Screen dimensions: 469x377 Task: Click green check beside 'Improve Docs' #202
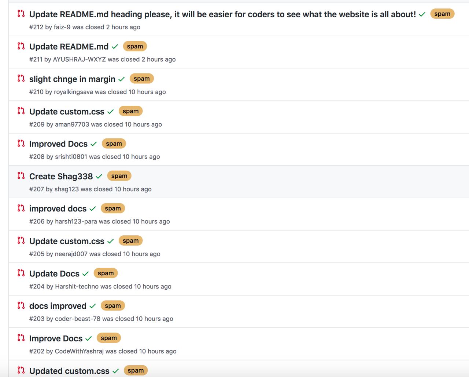point(89,338)
